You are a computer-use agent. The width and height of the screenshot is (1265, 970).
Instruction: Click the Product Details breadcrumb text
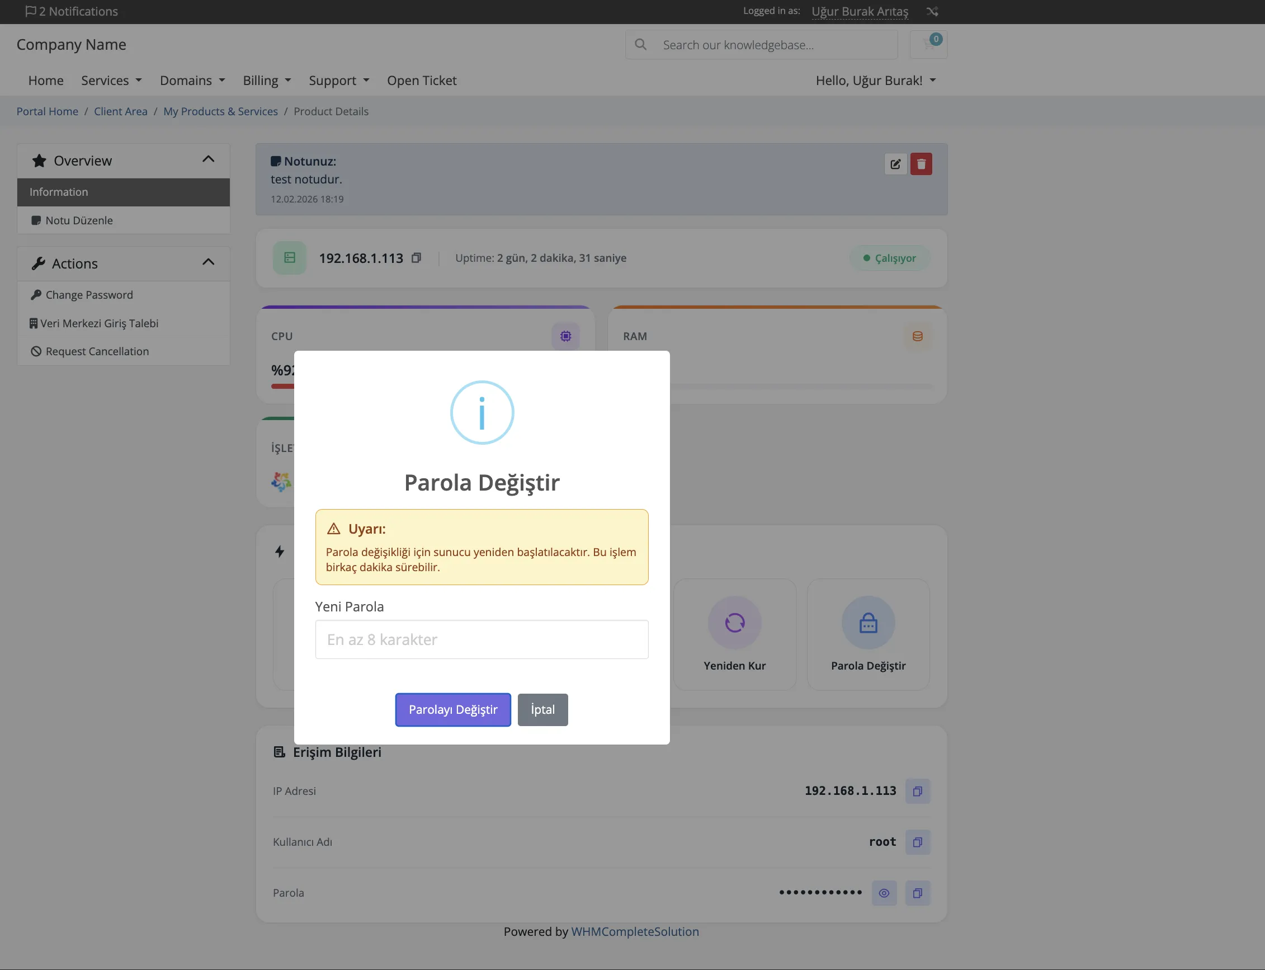[331, 111]
